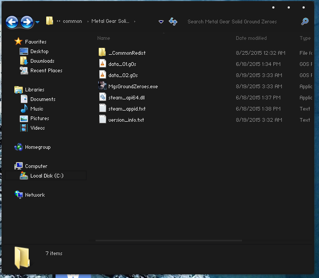Open Downloads in the sidebar
The image size is (319, 278).
tap(42, 61)
